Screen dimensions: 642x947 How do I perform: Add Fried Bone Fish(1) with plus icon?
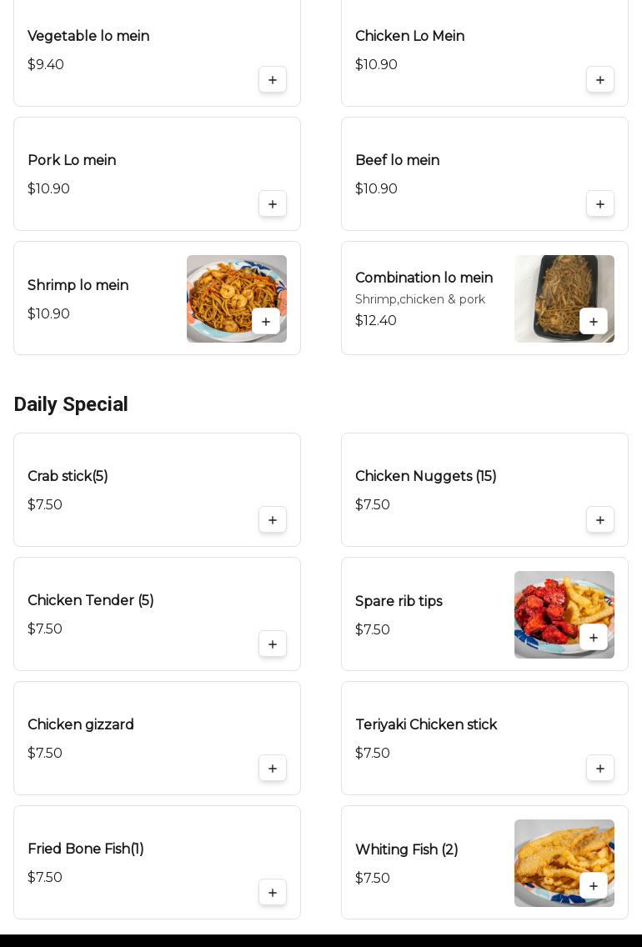pos(273,893)
